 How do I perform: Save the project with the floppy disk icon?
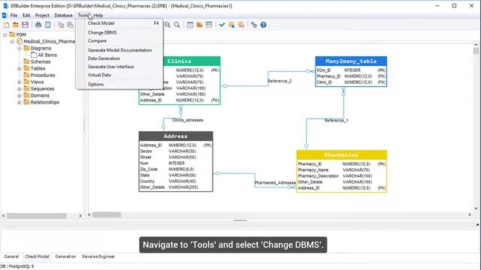point(25,25)
